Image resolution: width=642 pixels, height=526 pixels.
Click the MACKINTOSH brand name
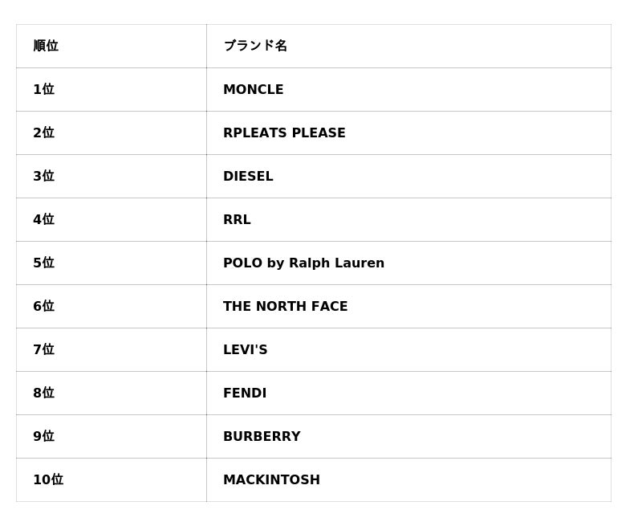pos(271,480)
